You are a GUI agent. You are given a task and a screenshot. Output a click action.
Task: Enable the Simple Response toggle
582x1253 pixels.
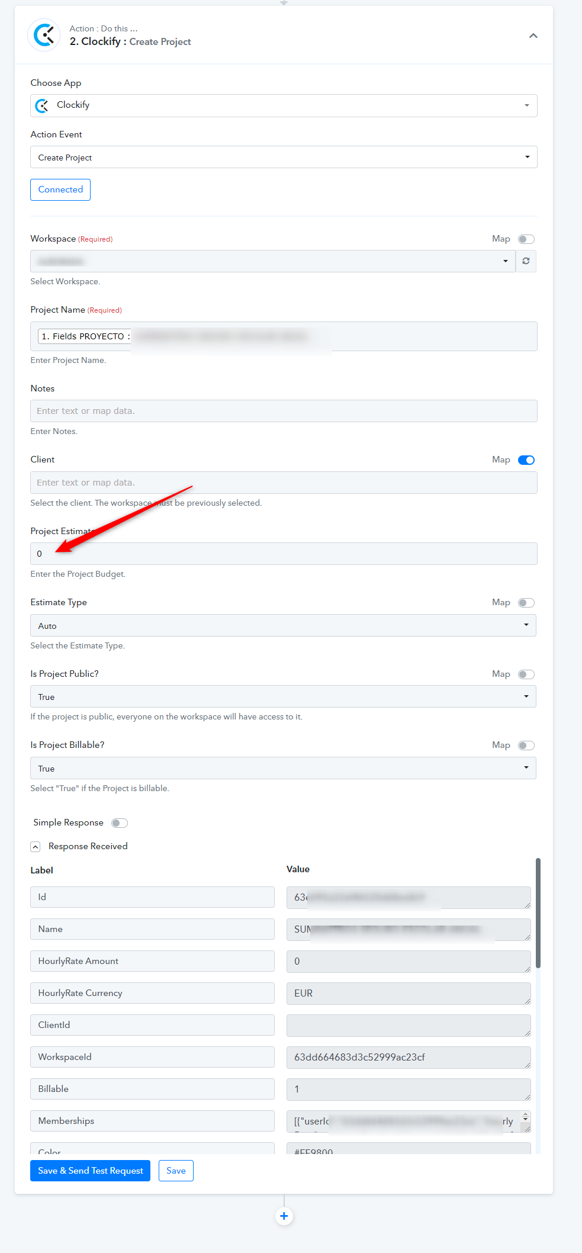point(120,823)
